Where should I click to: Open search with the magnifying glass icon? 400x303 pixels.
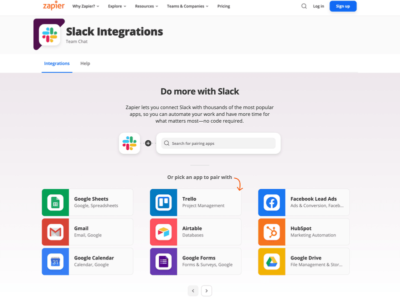[304, 6]
